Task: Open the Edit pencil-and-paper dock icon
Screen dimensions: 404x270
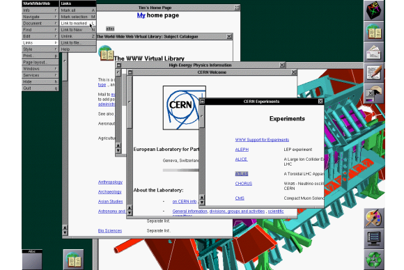Action: click(373, 72)
